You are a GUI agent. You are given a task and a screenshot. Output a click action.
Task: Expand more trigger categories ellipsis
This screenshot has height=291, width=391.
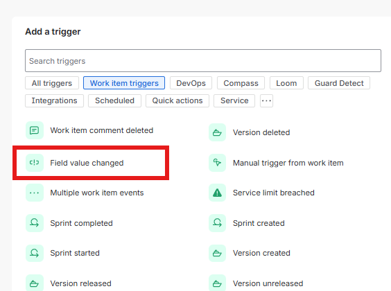(267, 100)
